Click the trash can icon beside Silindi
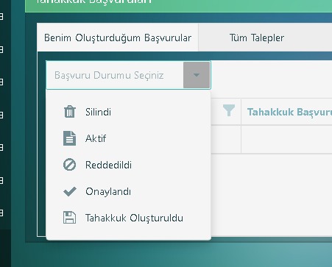The image size is (332, 267). [x=70, y=112]
